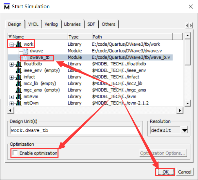198x180 pixels.
Task: Click the mtiOvm library icon
Action: tap(19, 103)
